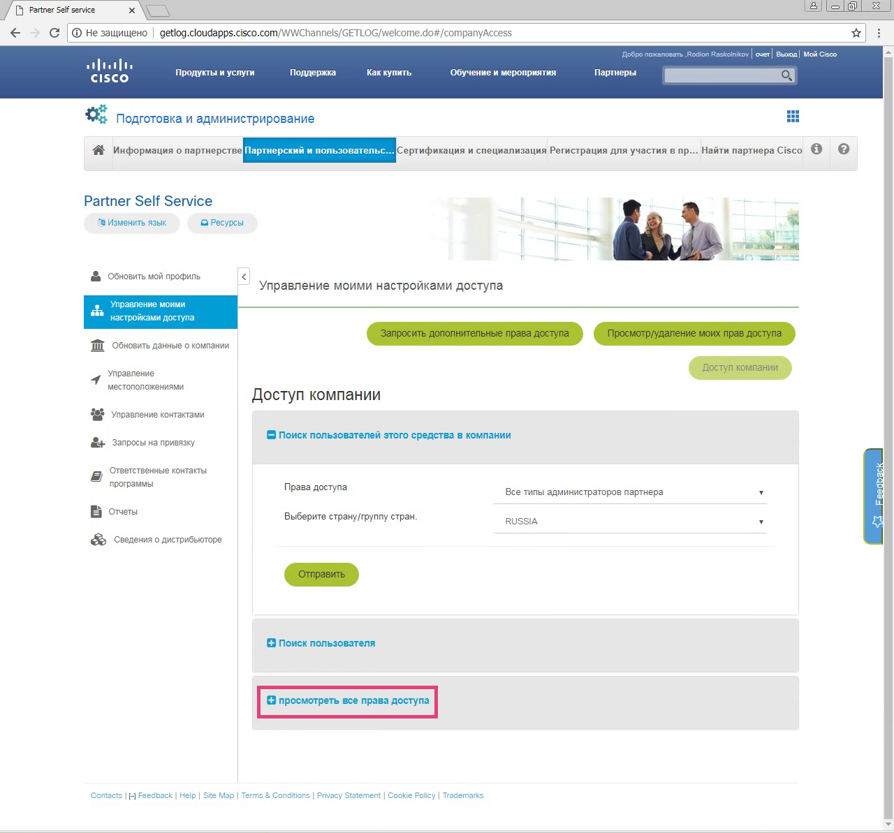The height and width of the screenshot is (833, 894).
Task: Click Cookie Policy footer link
Action: click(411, 795)
